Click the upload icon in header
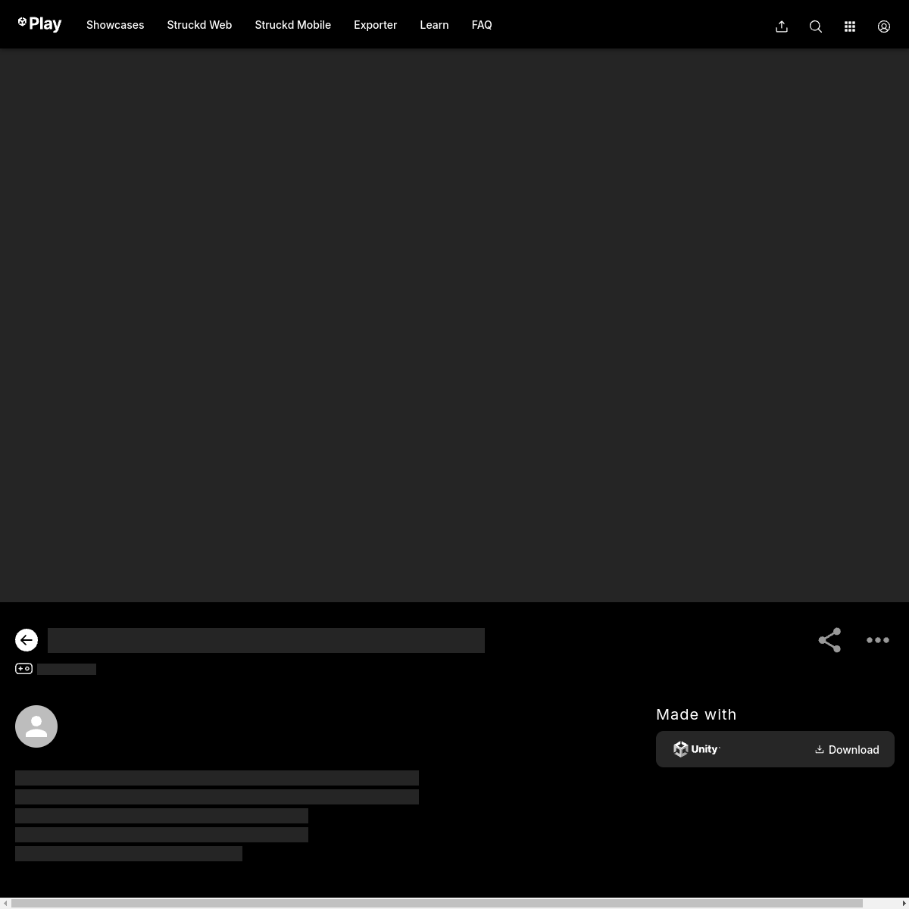909x909 pixels. 782,27
